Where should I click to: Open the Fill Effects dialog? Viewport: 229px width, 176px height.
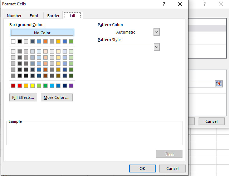[x=23, y=97]
